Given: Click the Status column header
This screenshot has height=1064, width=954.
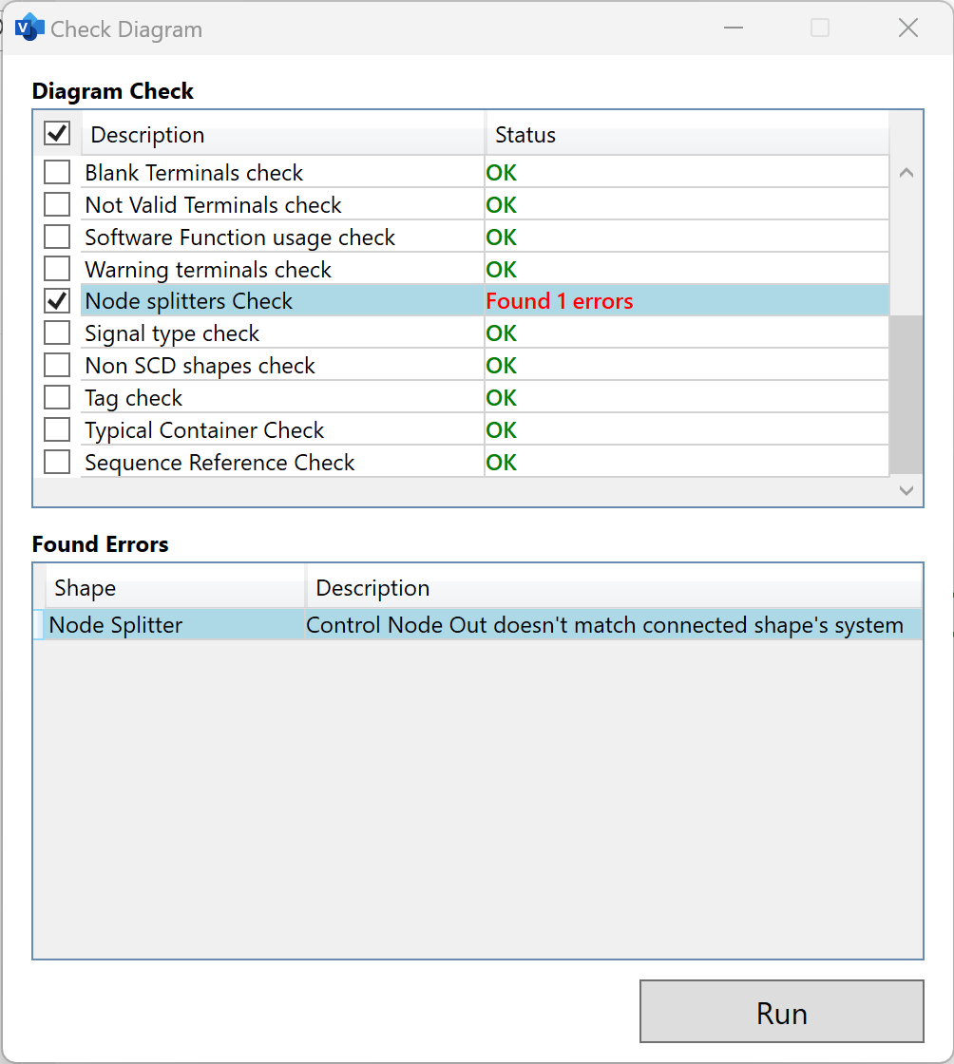Looking at the screenshot, I should (x=687, y=134).
